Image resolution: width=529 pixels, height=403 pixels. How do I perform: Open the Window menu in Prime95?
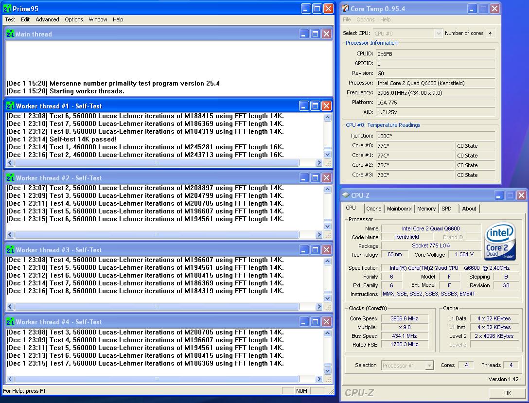[x=98, y=19]
